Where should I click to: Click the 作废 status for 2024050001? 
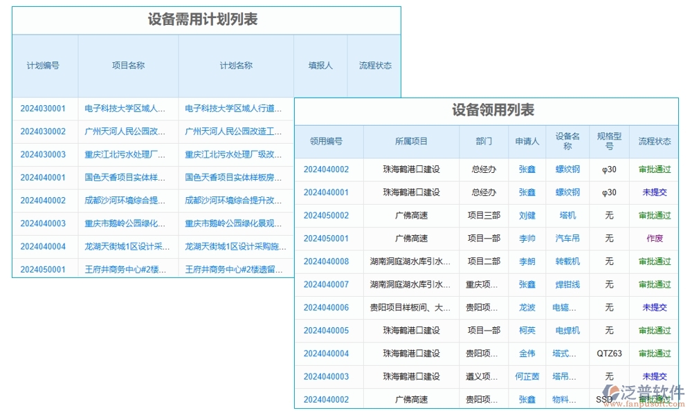[653, 239]
